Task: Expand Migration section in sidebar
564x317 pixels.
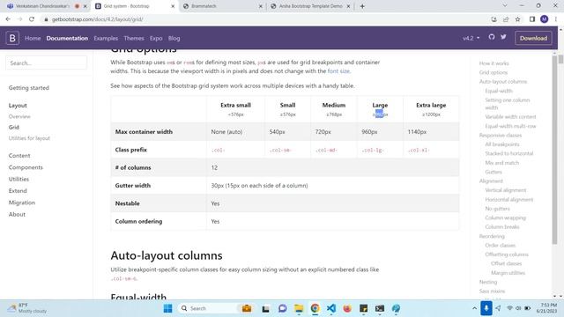Action: coord(22,203)
